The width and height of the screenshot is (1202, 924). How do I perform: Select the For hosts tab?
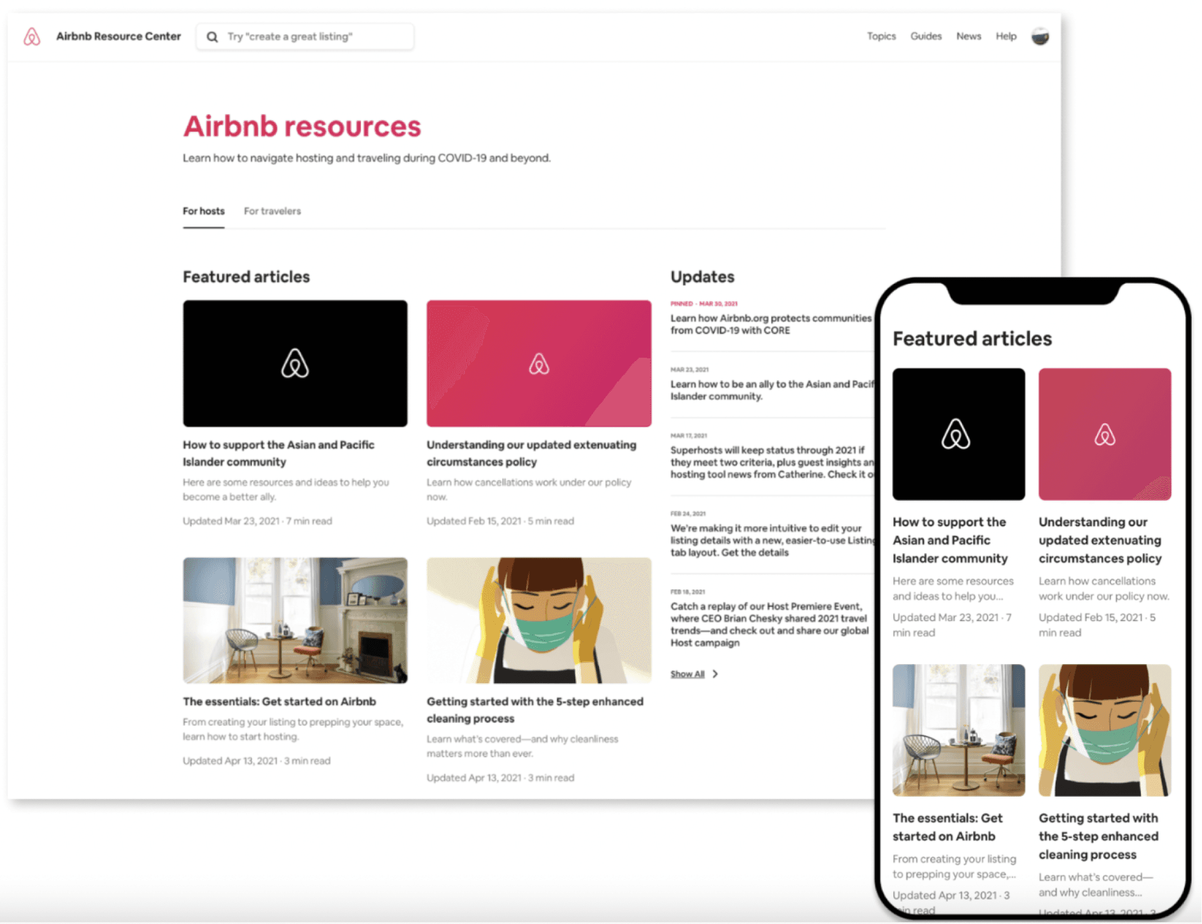click(x=203, y=211)
